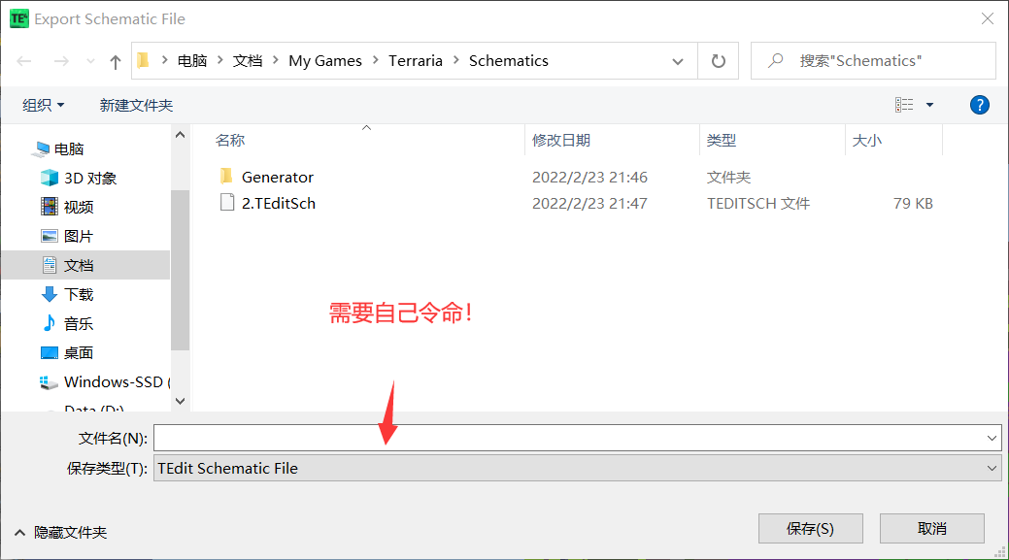Click the 保存(S) button
This screenshot has height=560, width=1009.
pos(810,529)
